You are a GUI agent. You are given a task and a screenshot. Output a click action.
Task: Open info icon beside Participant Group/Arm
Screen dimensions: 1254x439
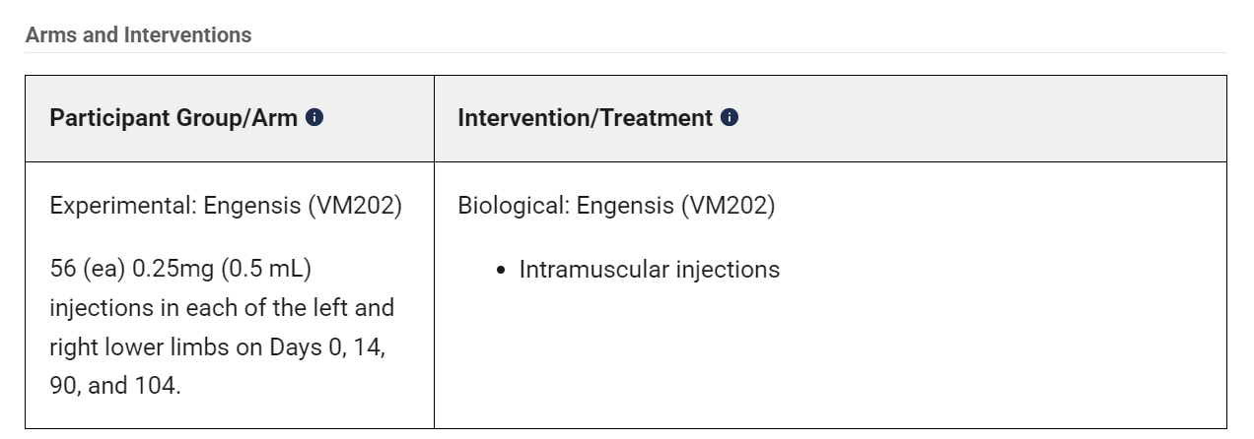pos(314,118)
